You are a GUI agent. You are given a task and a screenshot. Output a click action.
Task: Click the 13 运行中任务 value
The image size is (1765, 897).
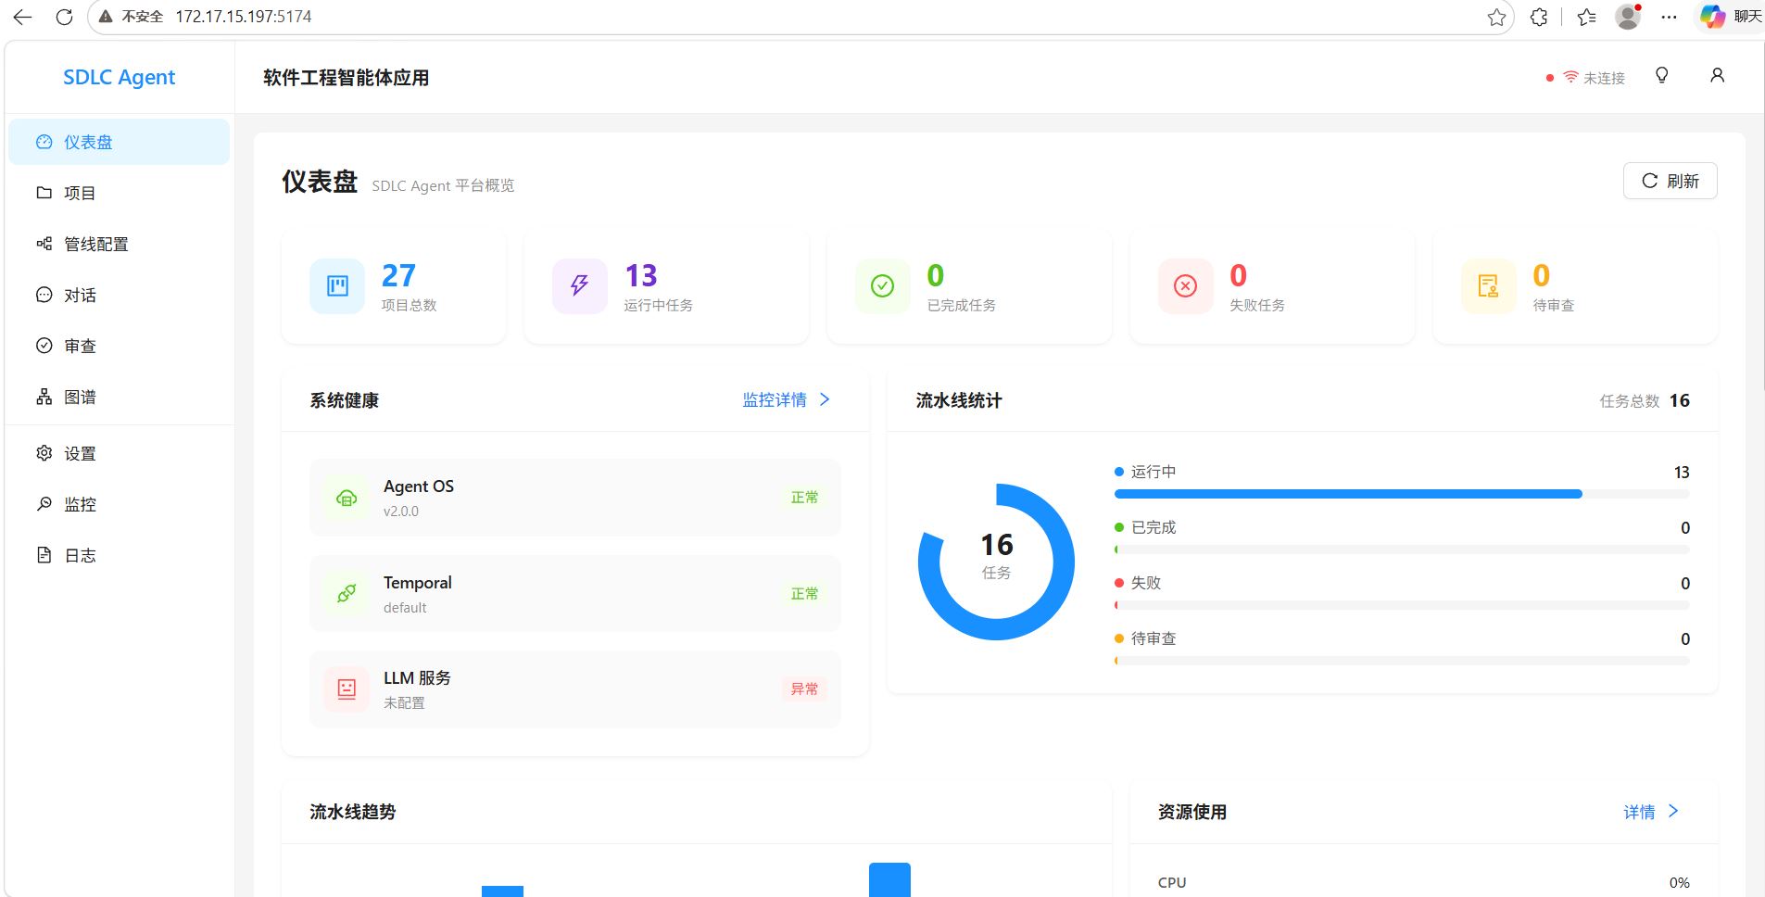(640, 275)
